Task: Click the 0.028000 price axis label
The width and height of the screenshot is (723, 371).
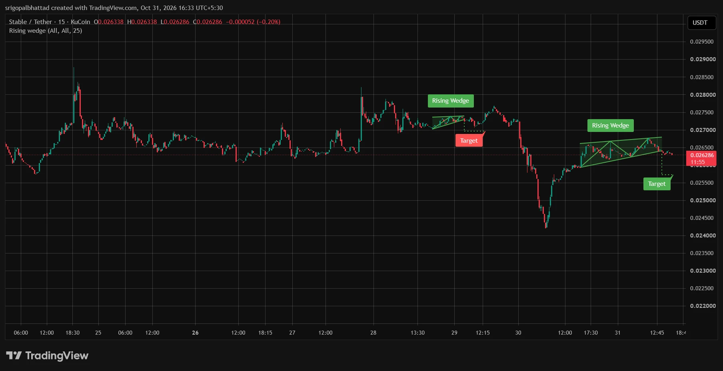Action: point(703,95)
